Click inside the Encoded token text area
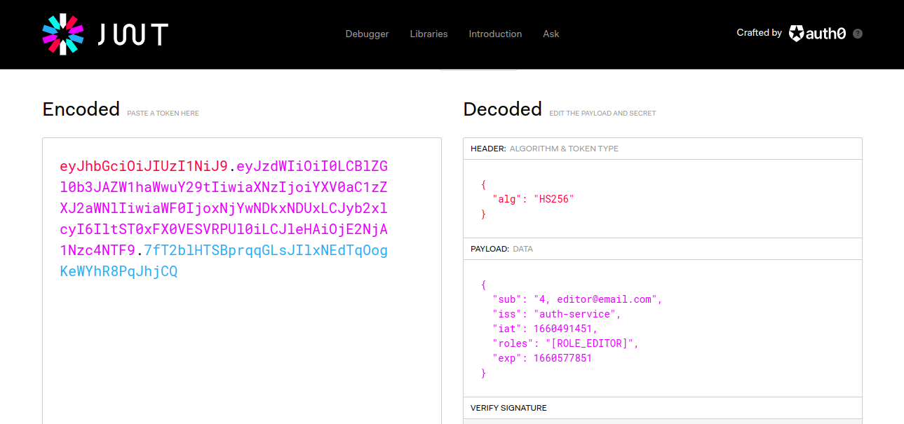 coord(242,280)
